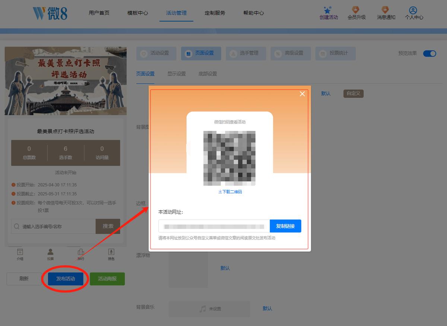Click the 刷新 button
Screen dimensions: 447x326
tap(24, 279)
